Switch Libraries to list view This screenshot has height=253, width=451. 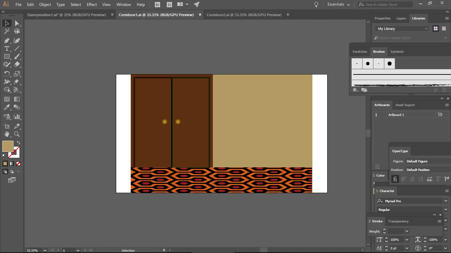coord(444,29)
